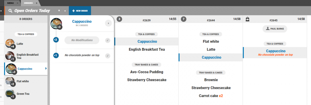This screenshot has height=105, width=311.
Task: Check off the No Modifications cappuccinos
Action: pyautogui.click(x=108, y=40)
